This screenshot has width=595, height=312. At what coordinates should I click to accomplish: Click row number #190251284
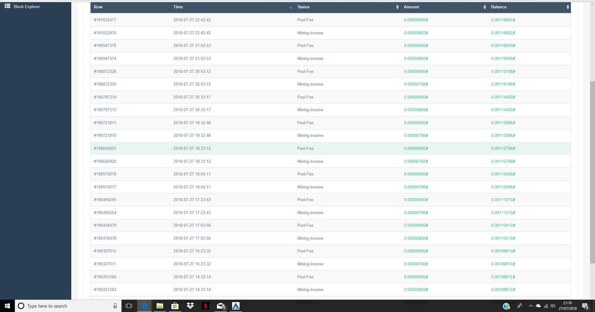tap(105, 277)
